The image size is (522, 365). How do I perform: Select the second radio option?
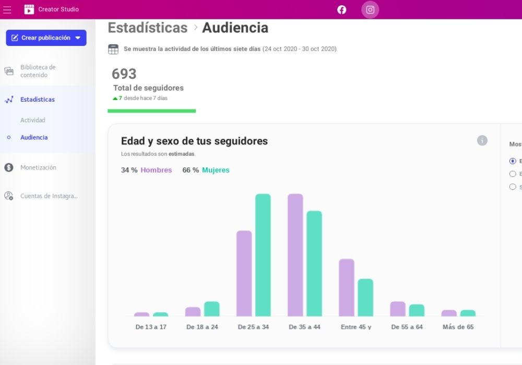coord(513,174)
